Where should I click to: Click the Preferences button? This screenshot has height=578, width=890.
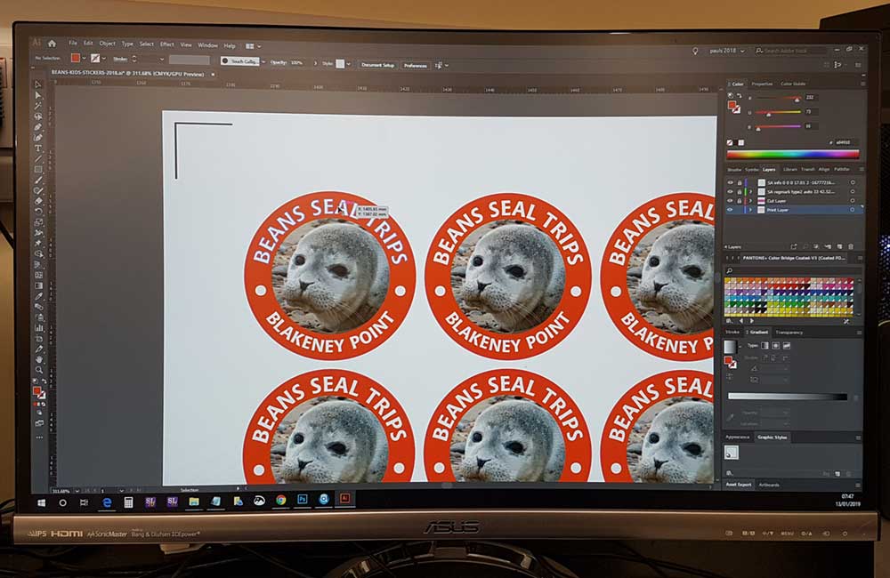415,66
